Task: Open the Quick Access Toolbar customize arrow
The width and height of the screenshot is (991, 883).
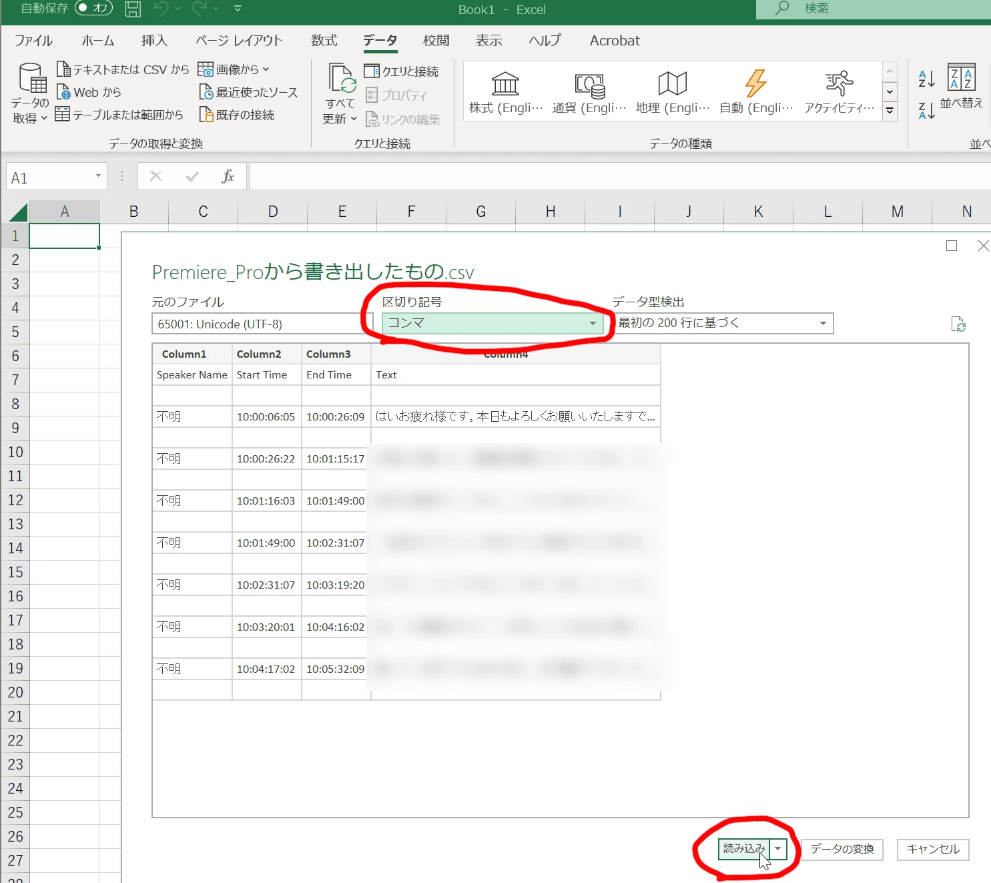Action: point(238,9)
